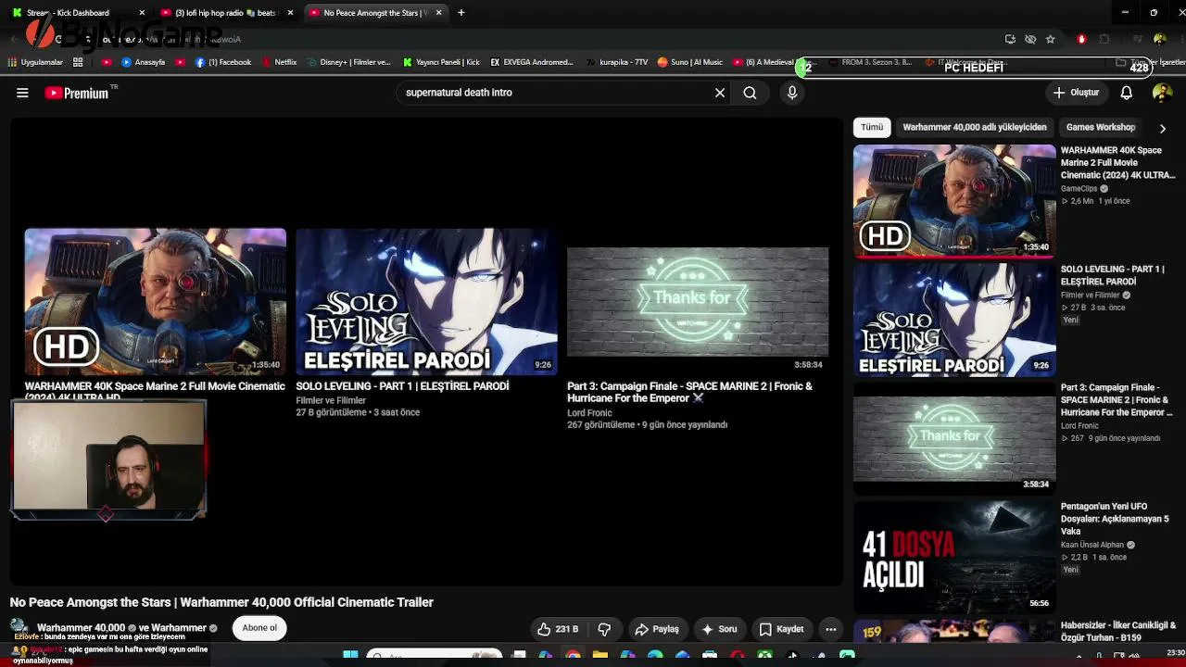Open sidebar title 'WARHAMMER 40K Space Marine 2 Full Movie'
The width and height of the screenshot is (1186, 667).
pyautogui.click(x=1117, y=162)
